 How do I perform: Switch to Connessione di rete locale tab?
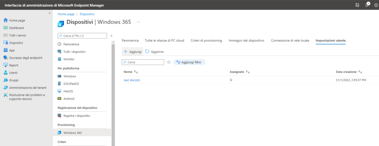pyautogui.click(x=290, y=40)
